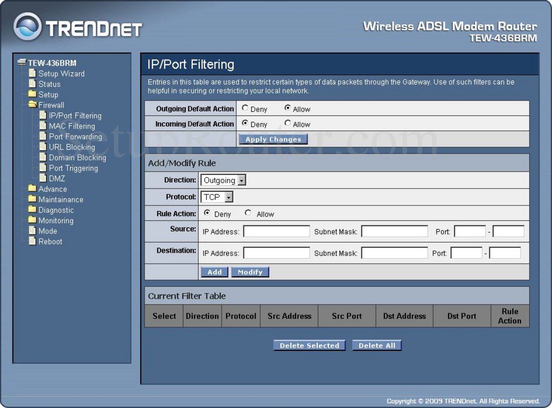Viewport: 552px width, 408px height.
Task: Open the Status page icon in sidebar
Action: (34, 84)
